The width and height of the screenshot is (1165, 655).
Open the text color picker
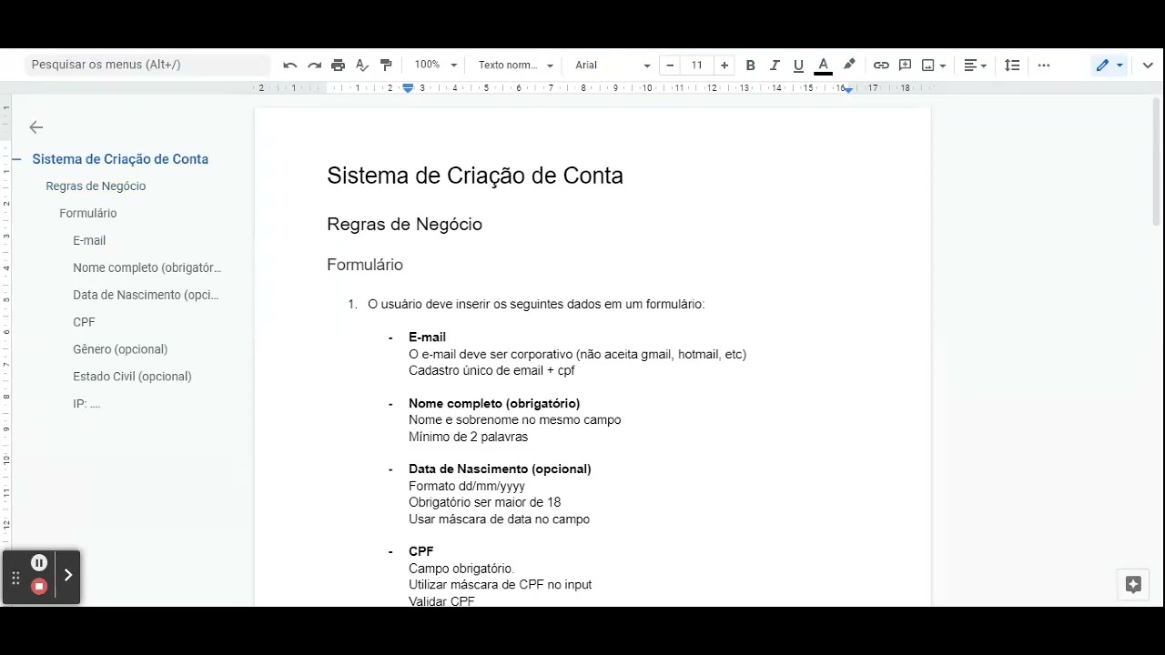[823, 65]
